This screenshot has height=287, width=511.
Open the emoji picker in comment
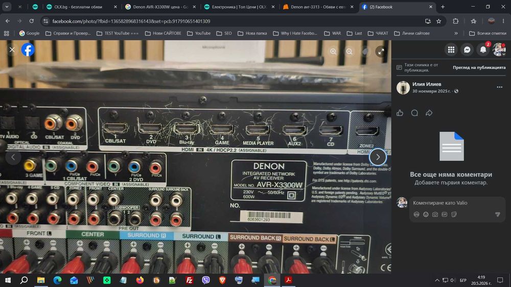point(426,214)
